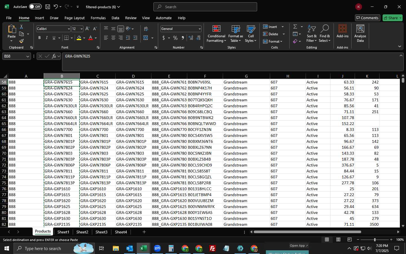Open Analyze Data tool
The image size is (406, 254).
pos(360,33)
